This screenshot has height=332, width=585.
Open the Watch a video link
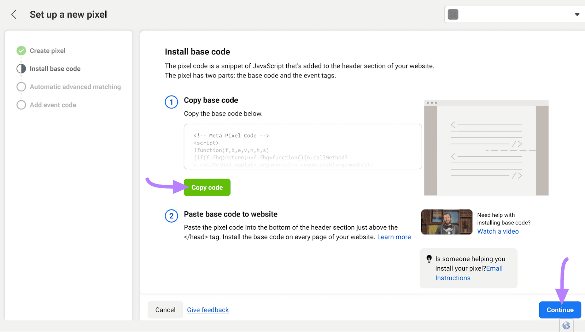pos(498,231)
